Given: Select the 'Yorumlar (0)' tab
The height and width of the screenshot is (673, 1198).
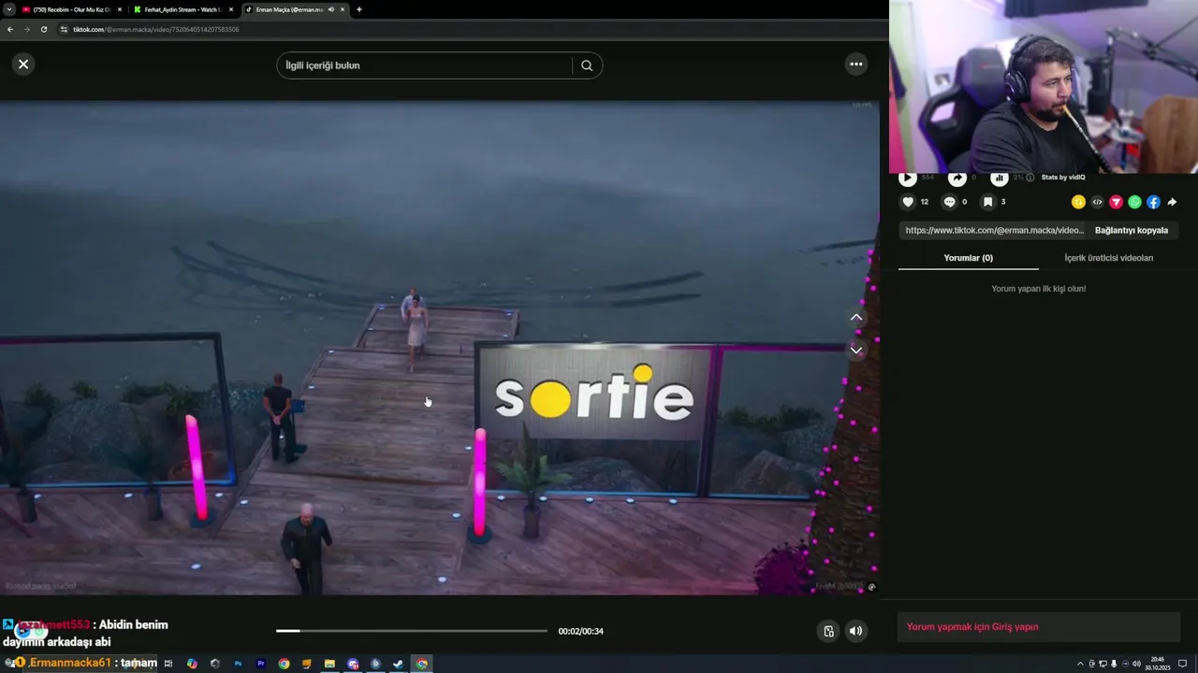Looking at the screenshot, I should (x=968, y=258).
